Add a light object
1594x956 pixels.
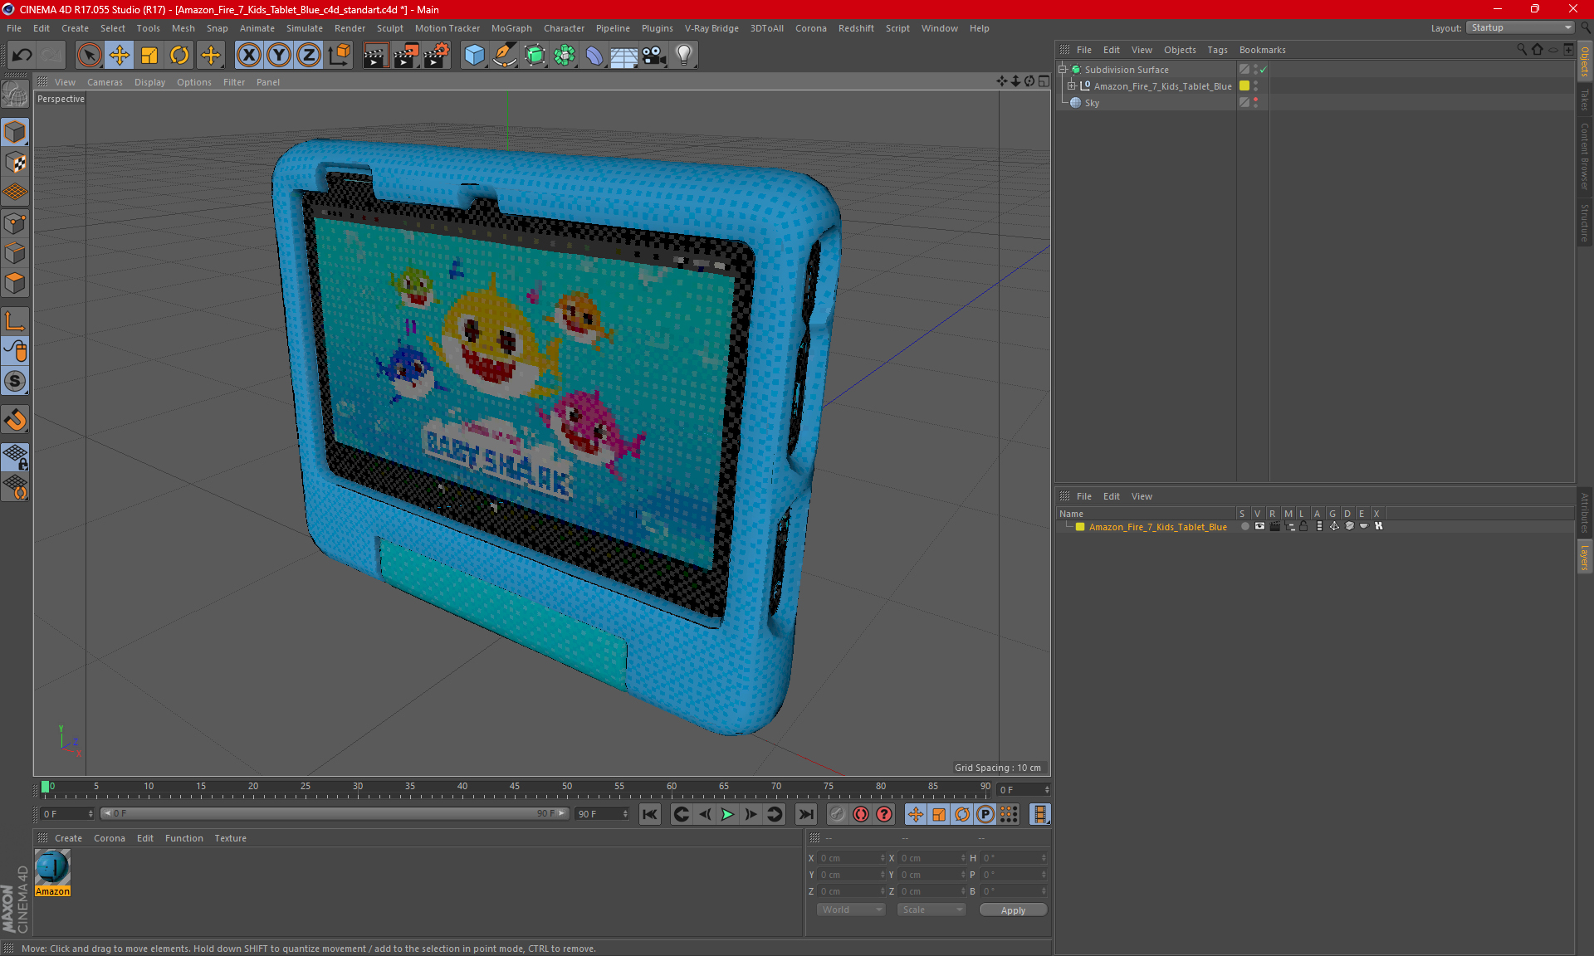coord(684,55)
